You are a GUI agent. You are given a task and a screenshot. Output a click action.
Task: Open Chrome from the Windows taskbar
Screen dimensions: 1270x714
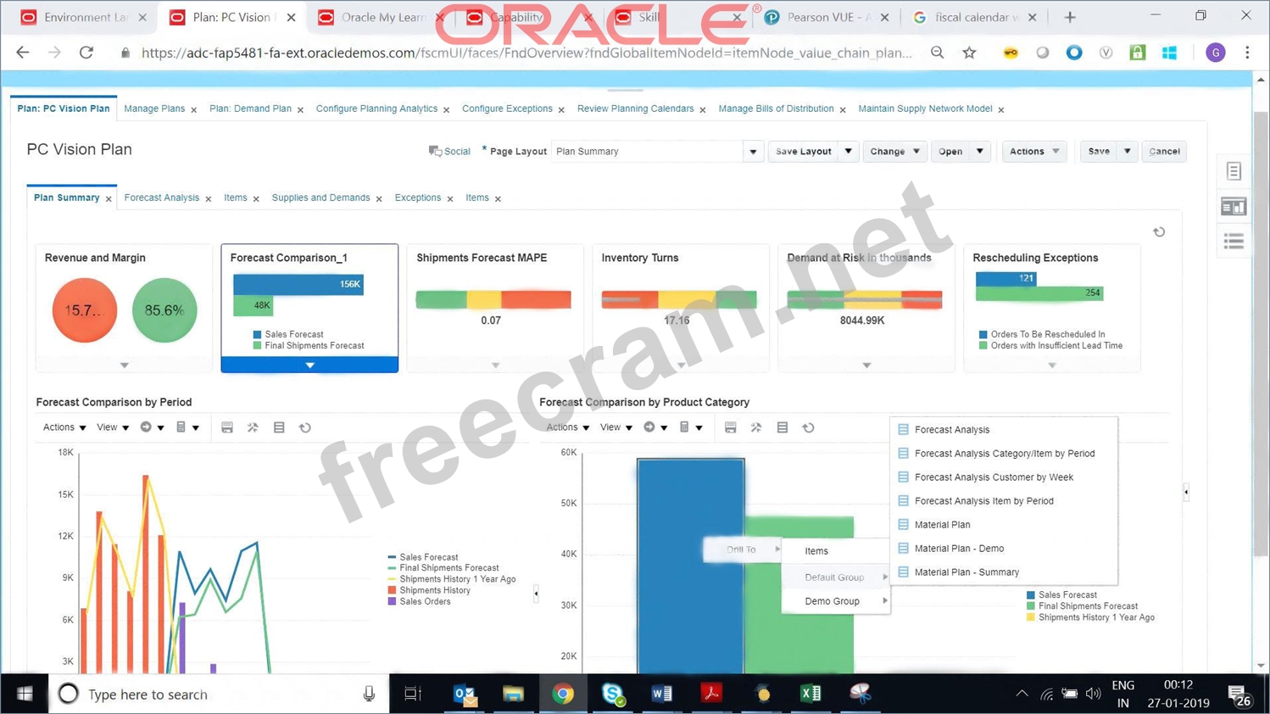pyautogui.click(x=563, y=694)
